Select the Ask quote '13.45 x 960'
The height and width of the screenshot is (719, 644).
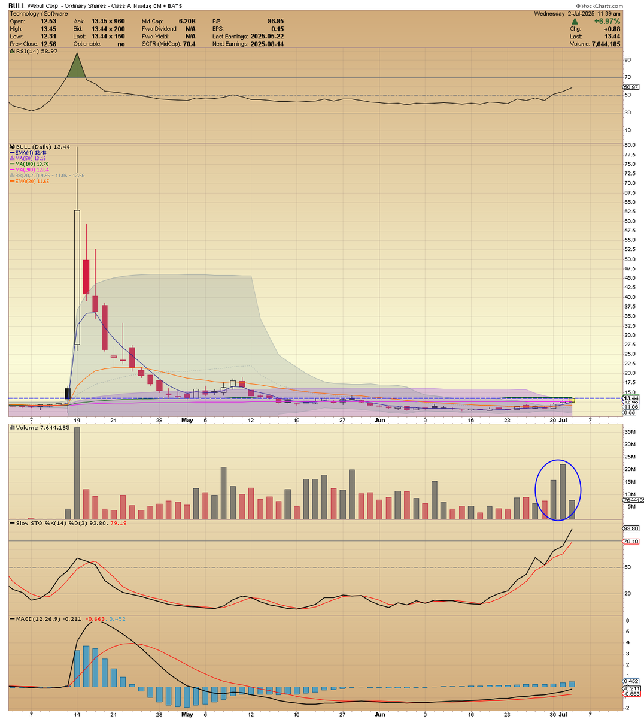108,21
